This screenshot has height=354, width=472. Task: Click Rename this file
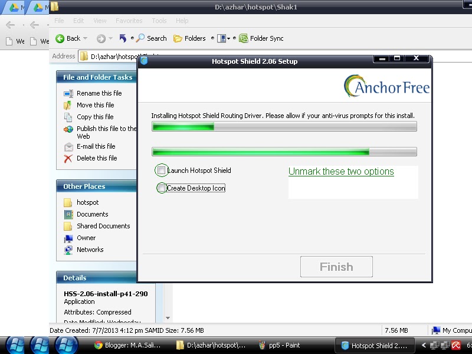(99, 93)
